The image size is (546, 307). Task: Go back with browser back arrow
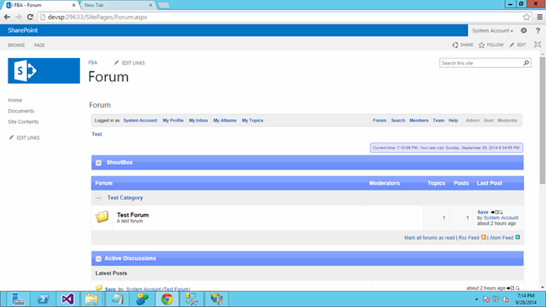[x=7, y=17]
